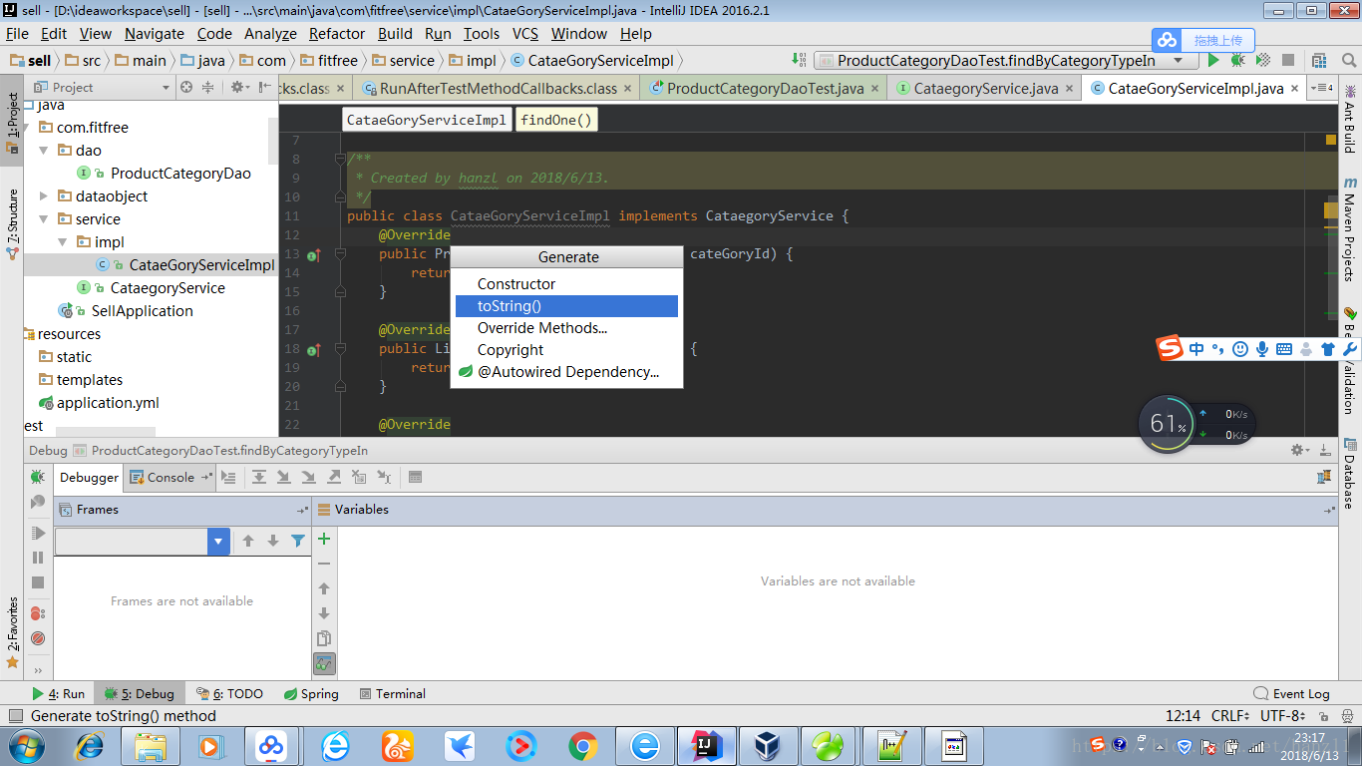Click Collapse All icon in Project panel
This screenshot has height=766, width=1362.
point(207,87)
